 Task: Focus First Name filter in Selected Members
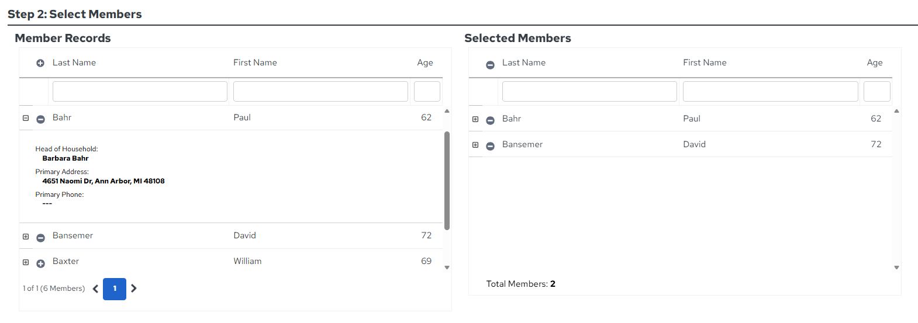click(x=771, y=92)
